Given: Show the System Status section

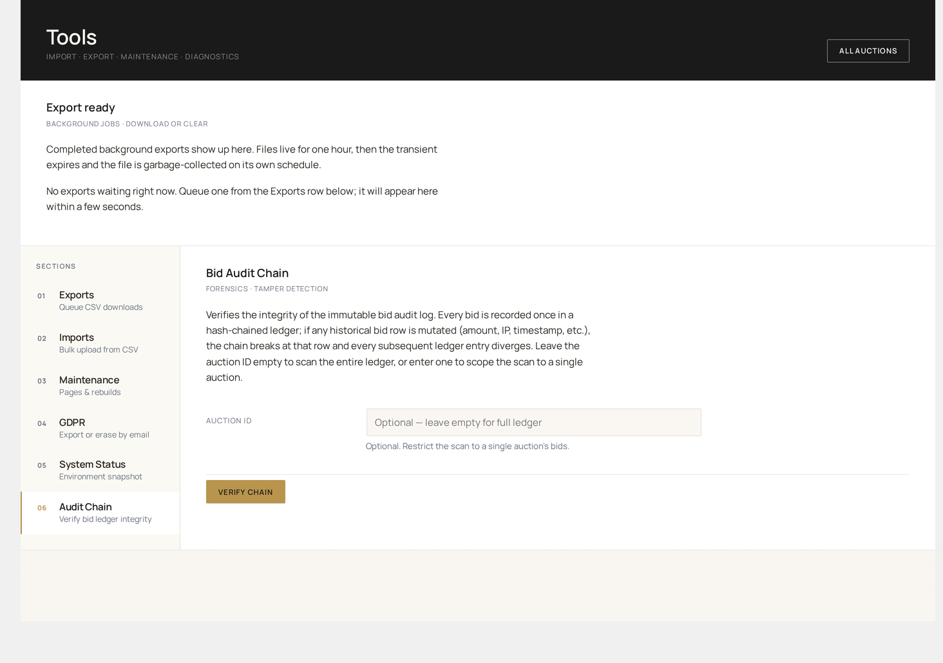Looking at the screenshot, I should (x=100, y=470).
